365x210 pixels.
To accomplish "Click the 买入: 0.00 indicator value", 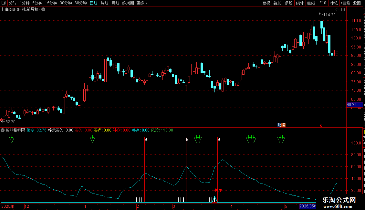I will coord(83,130).
